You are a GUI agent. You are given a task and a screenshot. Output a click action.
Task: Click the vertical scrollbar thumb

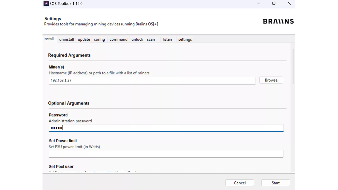tap(293, 66)
